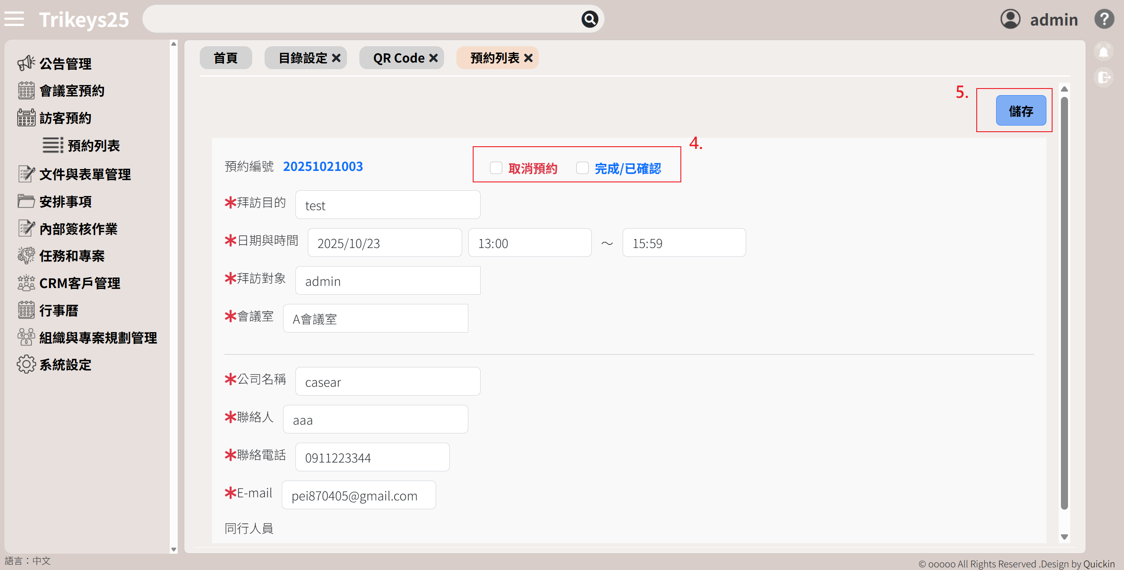Click the hamburger menu icon
The image size is (1124, 570).
[14, 19]
